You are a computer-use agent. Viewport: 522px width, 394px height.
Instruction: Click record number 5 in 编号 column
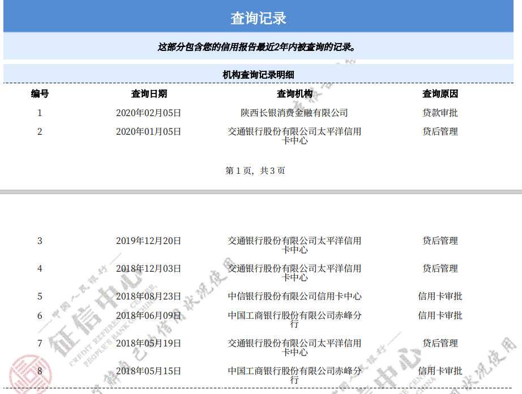click(40, 296)
